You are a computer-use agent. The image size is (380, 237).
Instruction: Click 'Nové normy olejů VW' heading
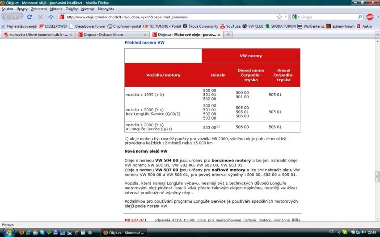tap(146, 151)
